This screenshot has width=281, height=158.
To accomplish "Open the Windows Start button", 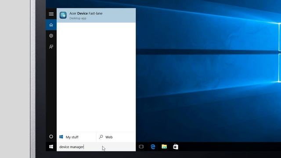I will point(51,147).
